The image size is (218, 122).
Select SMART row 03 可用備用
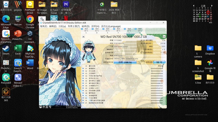coord(123,73)
